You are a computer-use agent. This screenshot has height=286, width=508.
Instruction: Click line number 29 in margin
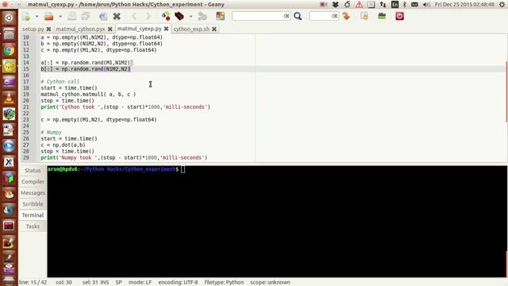coord(26,157)
